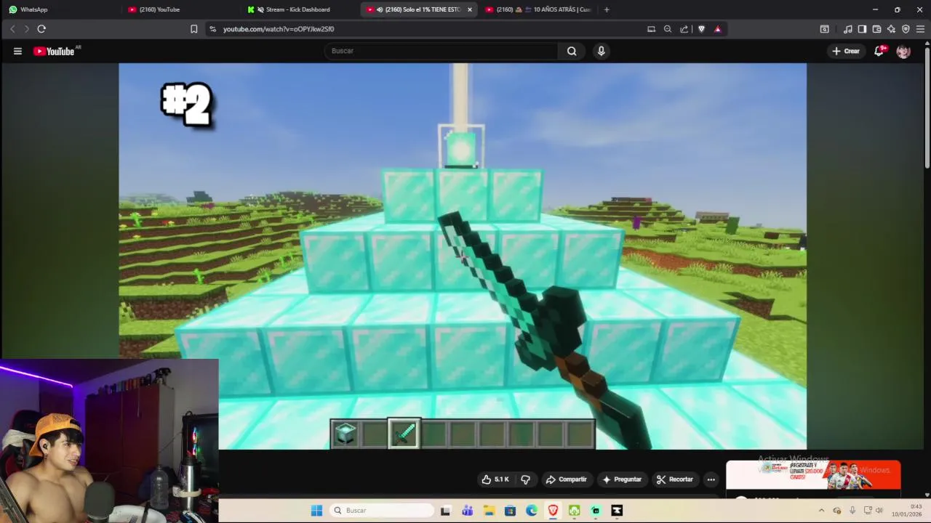Open Brave Shields lion icon
The height and width of the screenshot is (523, 931).
click(x=701, y=29)
